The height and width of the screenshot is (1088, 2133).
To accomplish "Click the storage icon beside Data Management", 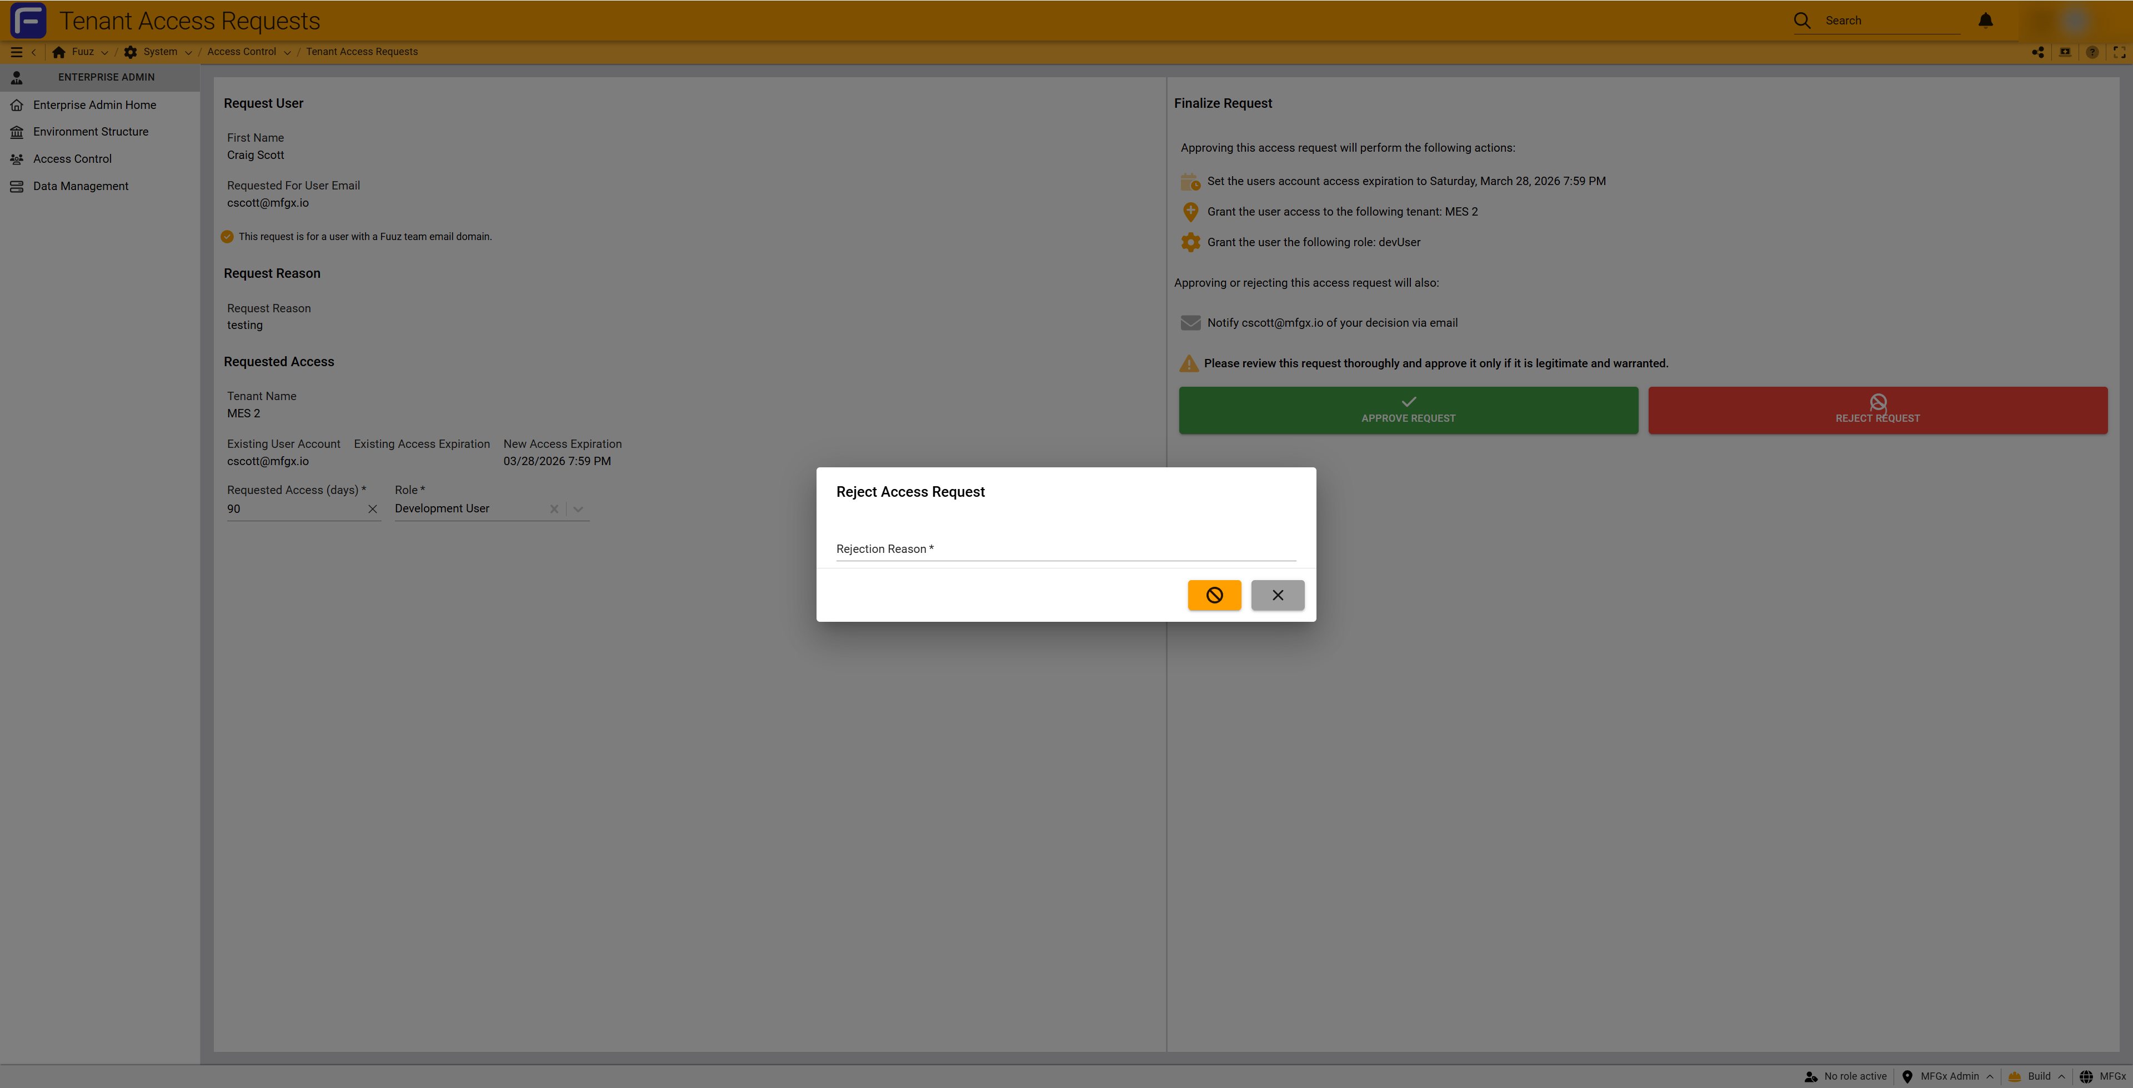I will [17, 187].
